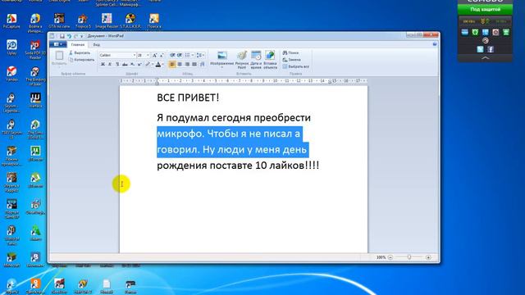Click the zoom slider handle
This screenshot has width=525, height=295.
pyautogui.click(x=409, y=257)
